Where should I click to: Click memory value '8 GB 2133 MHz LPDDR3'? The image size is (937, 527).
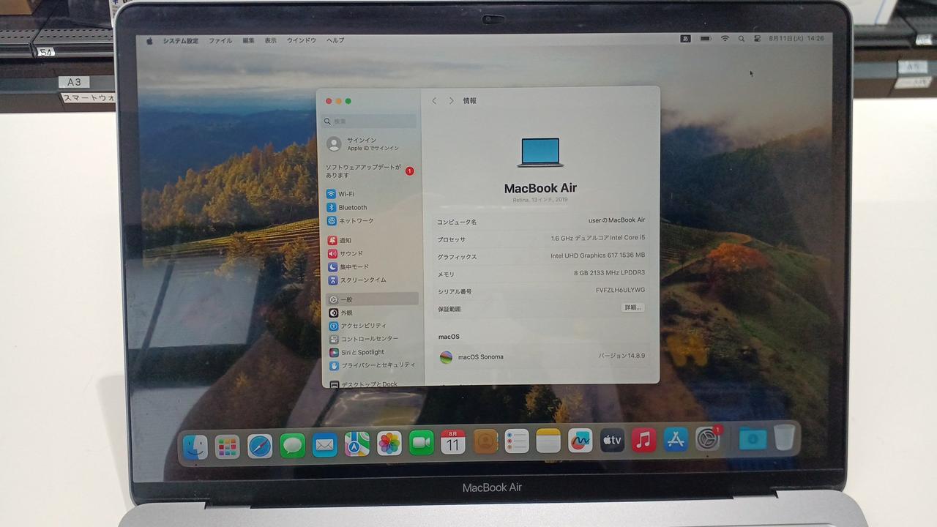(610, 273)
